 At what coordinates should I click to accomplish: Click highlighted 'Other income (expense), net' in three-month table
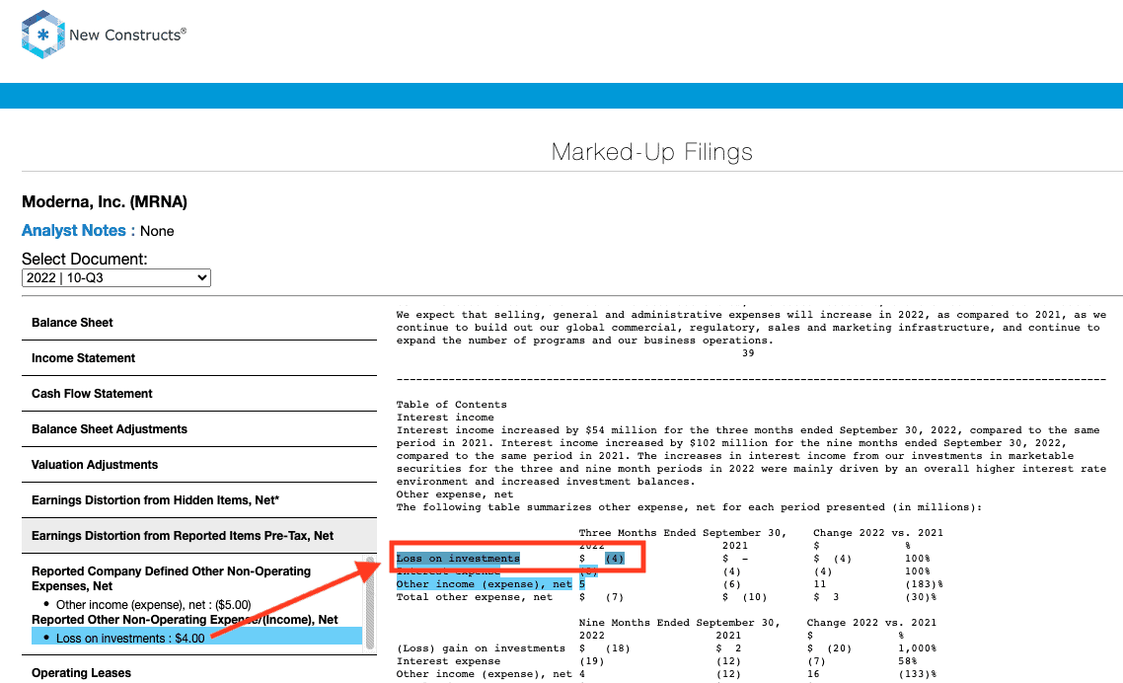(x=485, y=584)
